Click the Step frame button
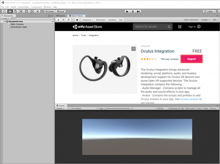This screenshot has height=164, width=220. [x=138, y=12]
